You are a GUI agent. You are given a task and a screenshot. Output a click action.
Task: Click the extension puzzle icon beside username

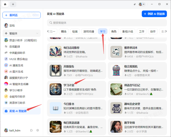[x=31, y=130]
